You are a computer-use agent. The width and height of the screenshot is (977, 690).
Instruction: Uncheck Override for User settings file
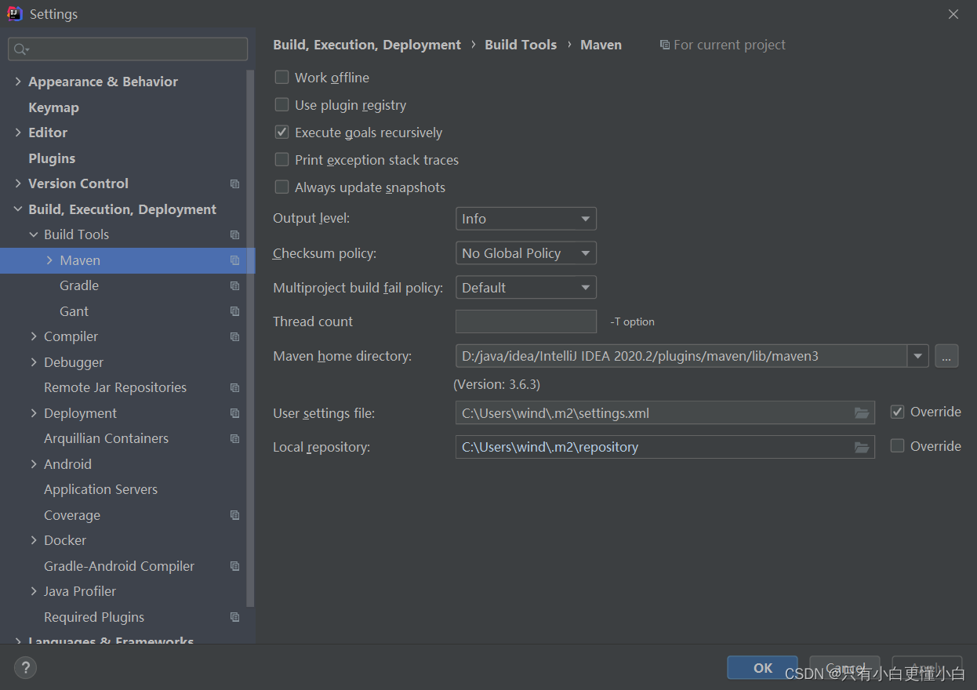pyautogui.click(x=897, y=412)
